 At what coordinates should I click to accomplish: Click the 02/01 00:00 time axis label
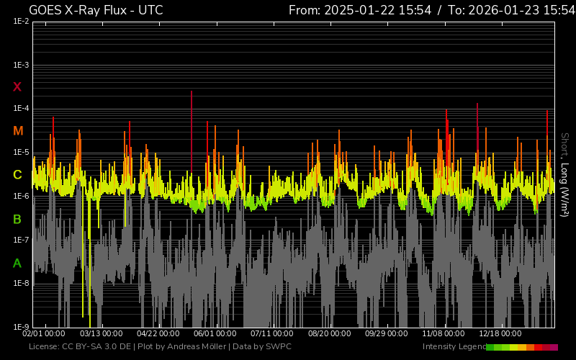pos(44,334)
